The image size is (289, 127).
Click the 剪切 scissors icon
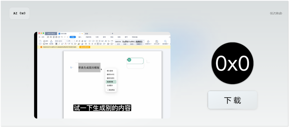44,41
